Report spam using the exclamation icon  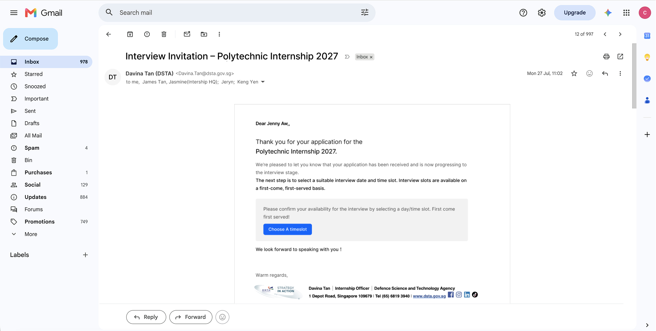coord(147,34)
